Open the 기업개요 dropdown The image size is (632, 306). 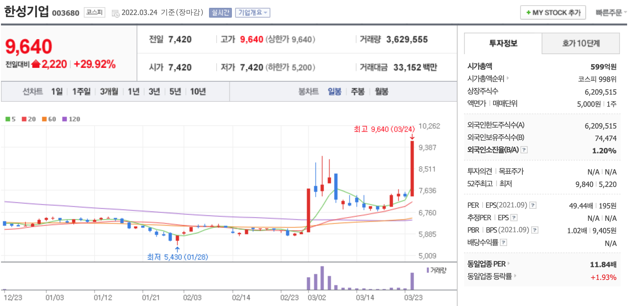click(252, 13)
